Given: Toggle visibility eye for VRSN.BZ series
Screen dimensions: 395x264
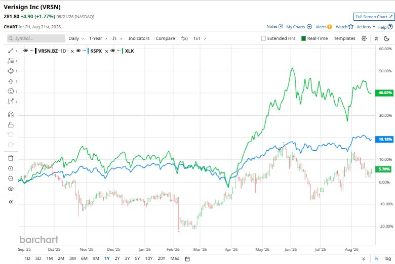Looking at the screenshot, I should [25, 51].
